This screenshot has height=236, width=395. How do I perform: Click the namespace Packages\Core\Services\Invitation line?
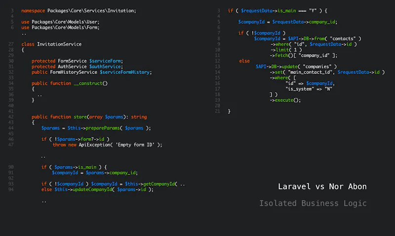(x=79, y=11)
